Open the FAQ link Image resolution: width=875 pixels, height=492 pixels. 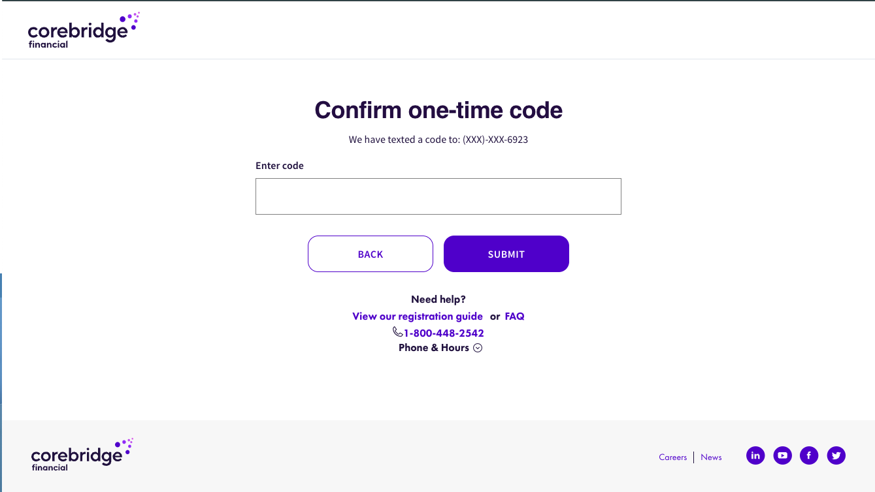[514, 316]
